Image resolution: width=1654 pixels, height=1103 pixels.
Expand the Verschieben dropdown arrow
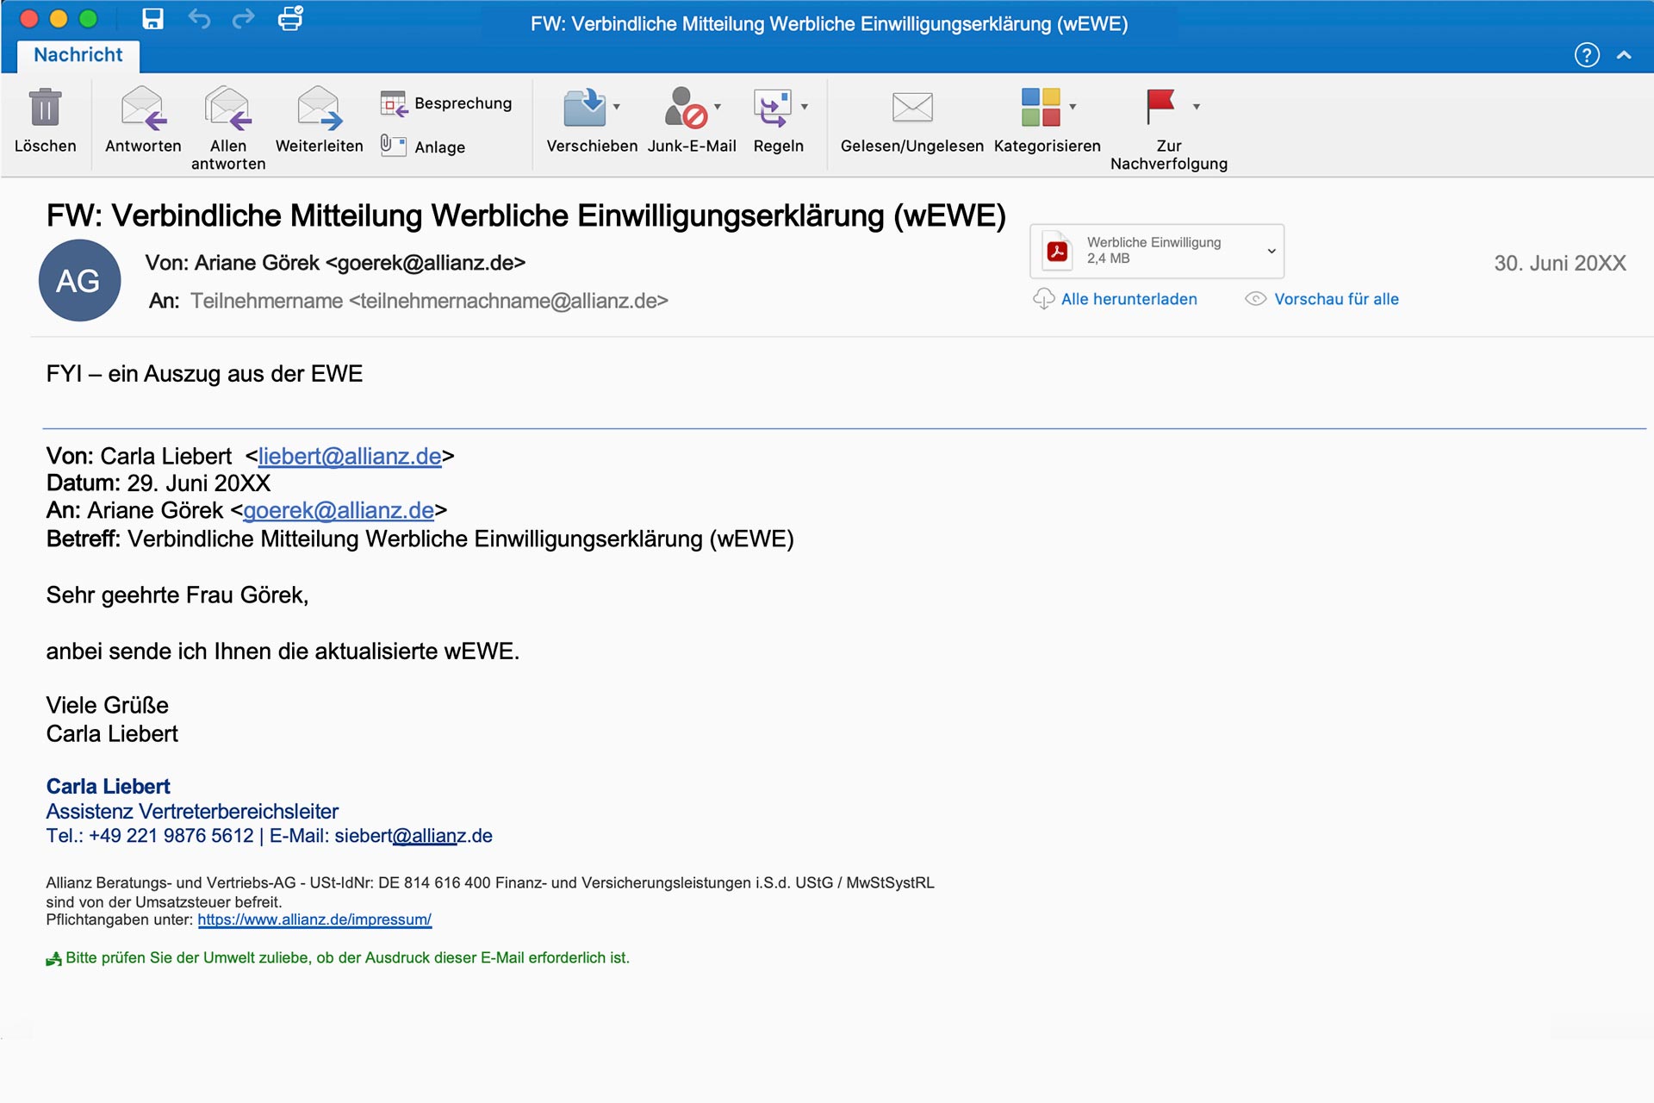point(617,107)
